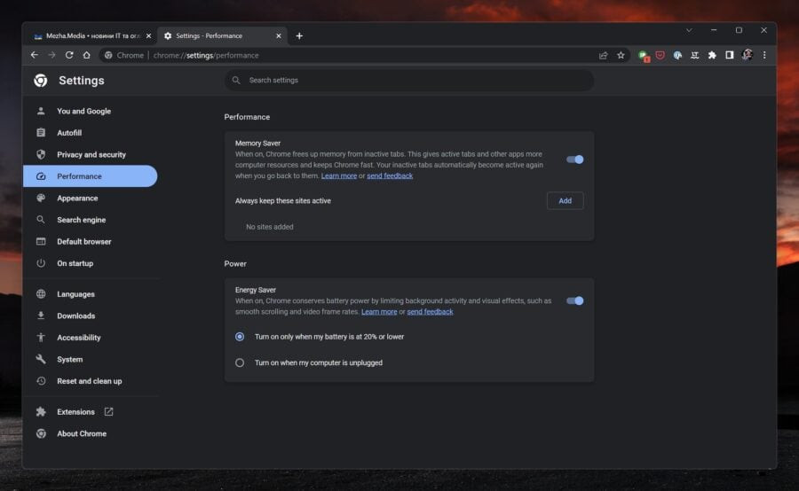Click the forward navigation arrow

[51, 55]
